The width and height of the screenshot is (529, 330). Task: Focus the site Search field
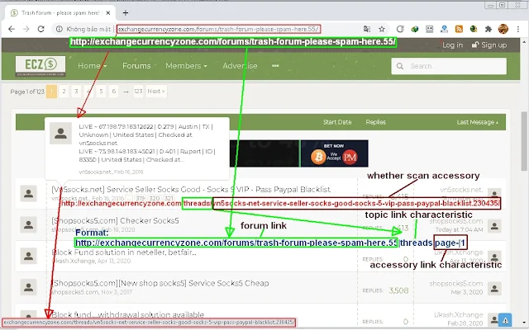point(449,66)
